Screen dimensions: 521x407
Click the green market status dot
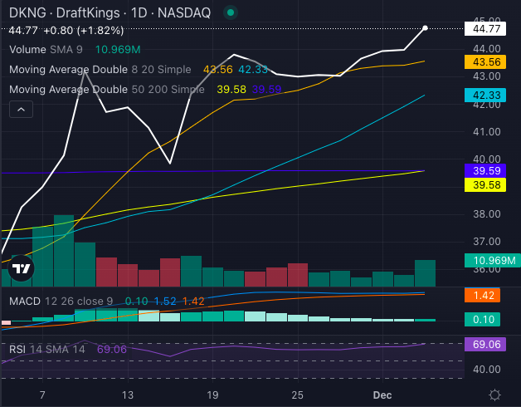coord(230,13)
